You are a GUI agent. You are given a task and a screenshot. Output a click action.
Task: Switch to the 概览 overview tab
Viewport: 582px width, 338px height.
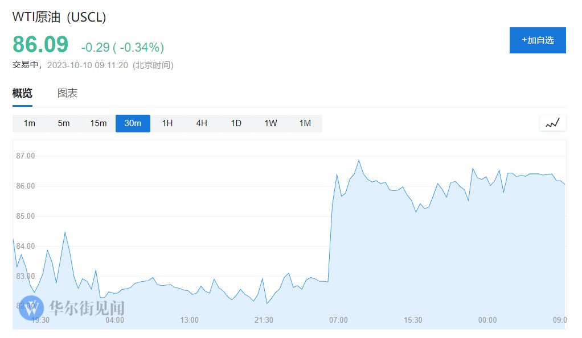coord(22,93)
